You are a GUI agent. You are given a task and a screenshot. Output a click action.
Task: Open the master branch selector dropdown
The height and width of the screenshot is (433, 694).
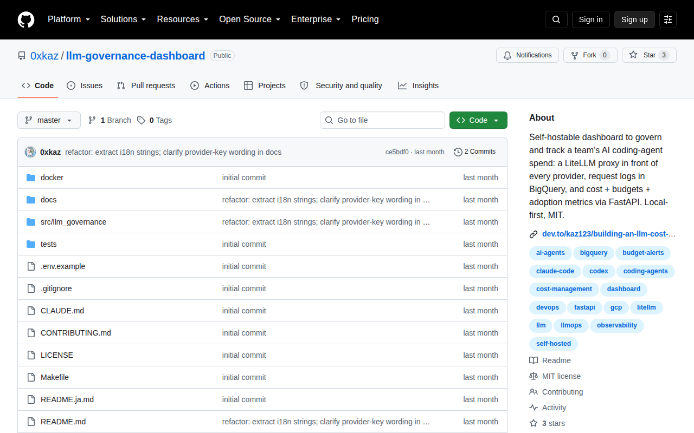coord(49,120)
